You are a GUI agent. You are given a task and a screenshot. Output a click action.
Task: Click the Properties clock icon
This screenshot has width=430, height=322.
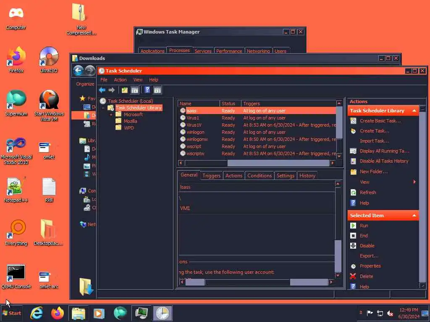click(353, 266)
